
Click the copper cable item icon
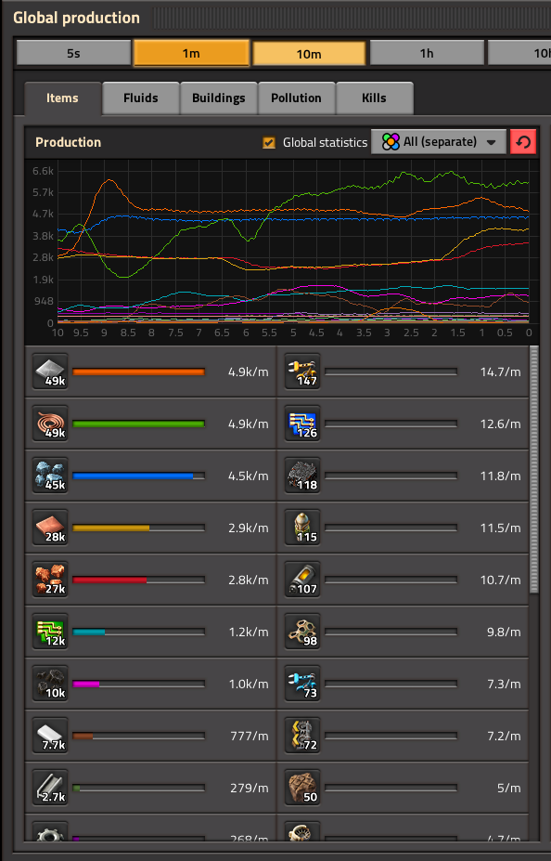click(50, 424)
